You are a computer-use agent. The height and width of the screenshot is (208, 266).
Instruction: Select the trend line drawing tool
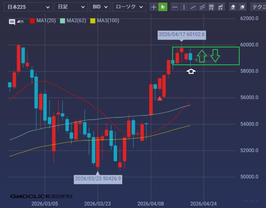tap(193, 7)
